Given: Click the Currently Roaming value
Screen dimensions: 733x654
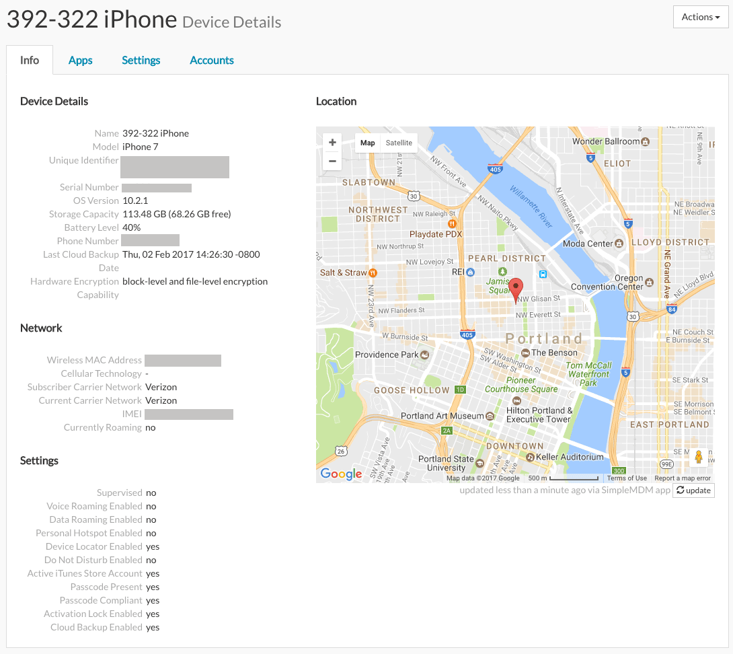Looking at the screenshot, I should (151, 428).
